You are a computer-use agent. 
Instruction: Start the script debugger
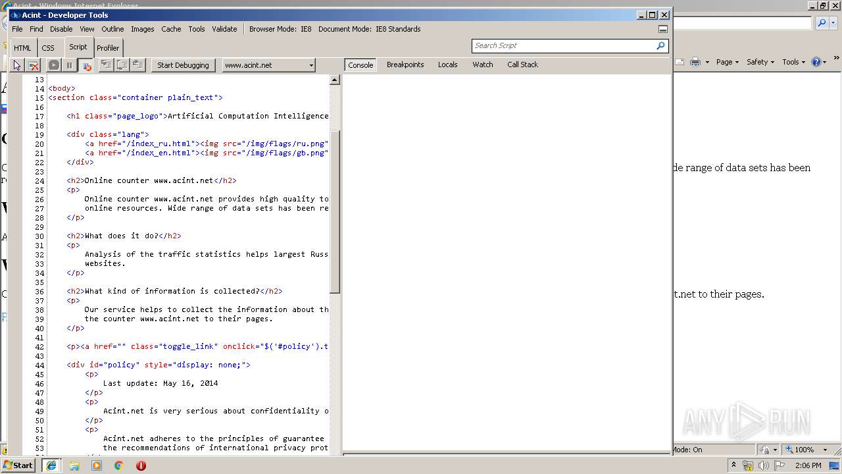[183, 65]
